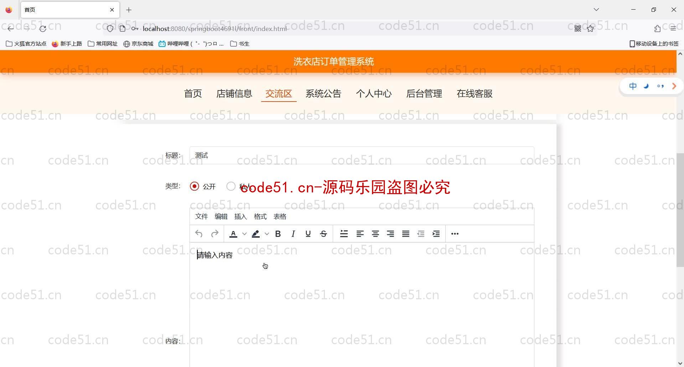The height and width of the screenshot is (367, 684).
Task: Align text right
Action: pyautogui.click(x=390, y=234)
